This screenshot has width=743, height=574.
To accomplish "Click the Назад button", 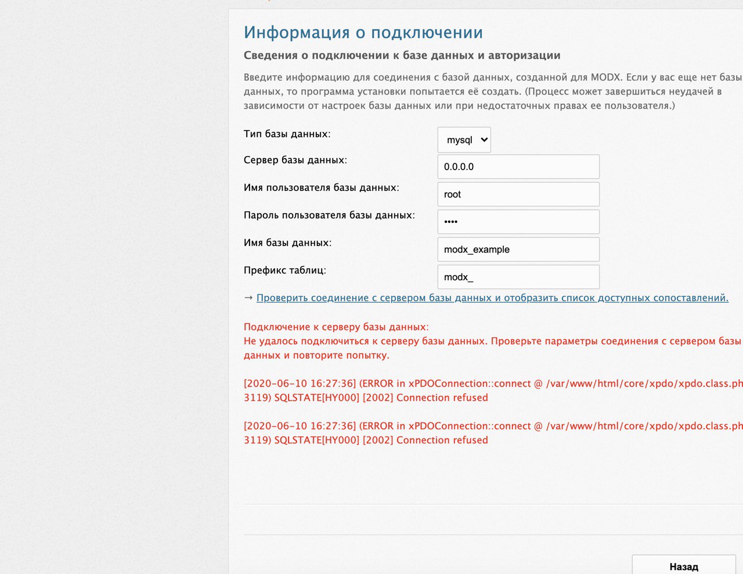I will pos(684,565).
